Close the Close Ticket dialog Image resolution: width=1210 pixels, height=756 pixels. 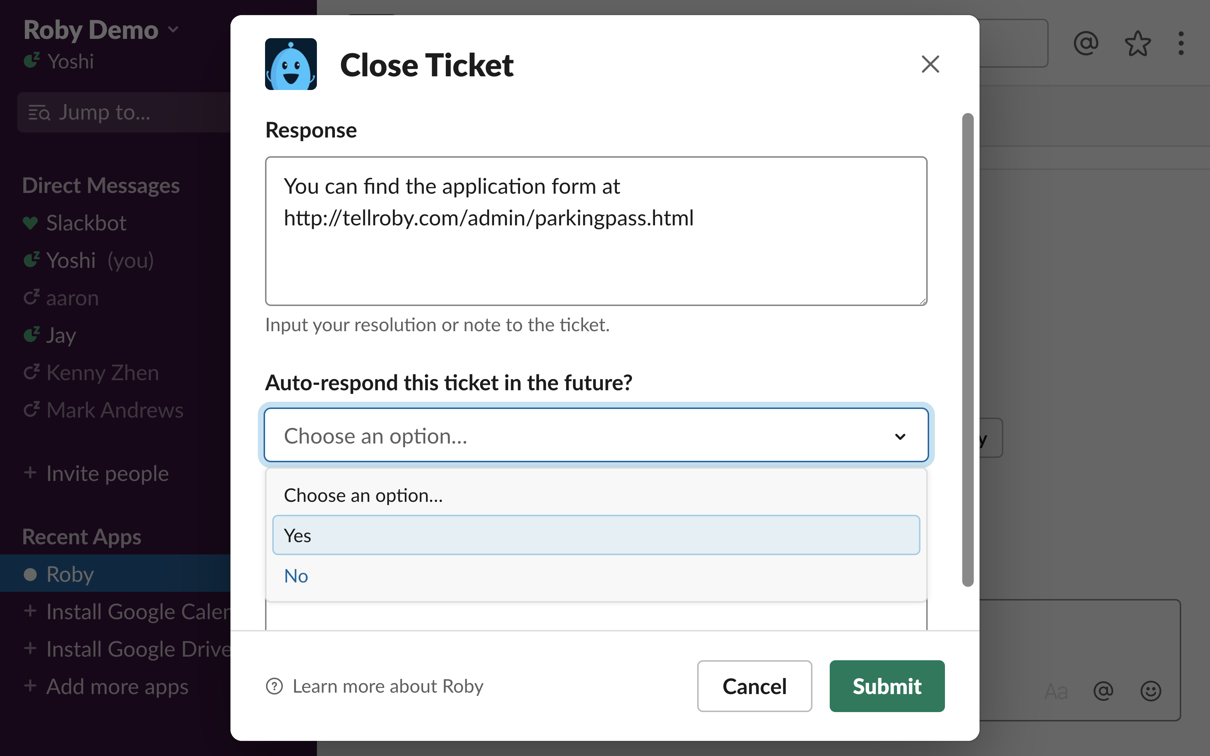click(930, 64)
